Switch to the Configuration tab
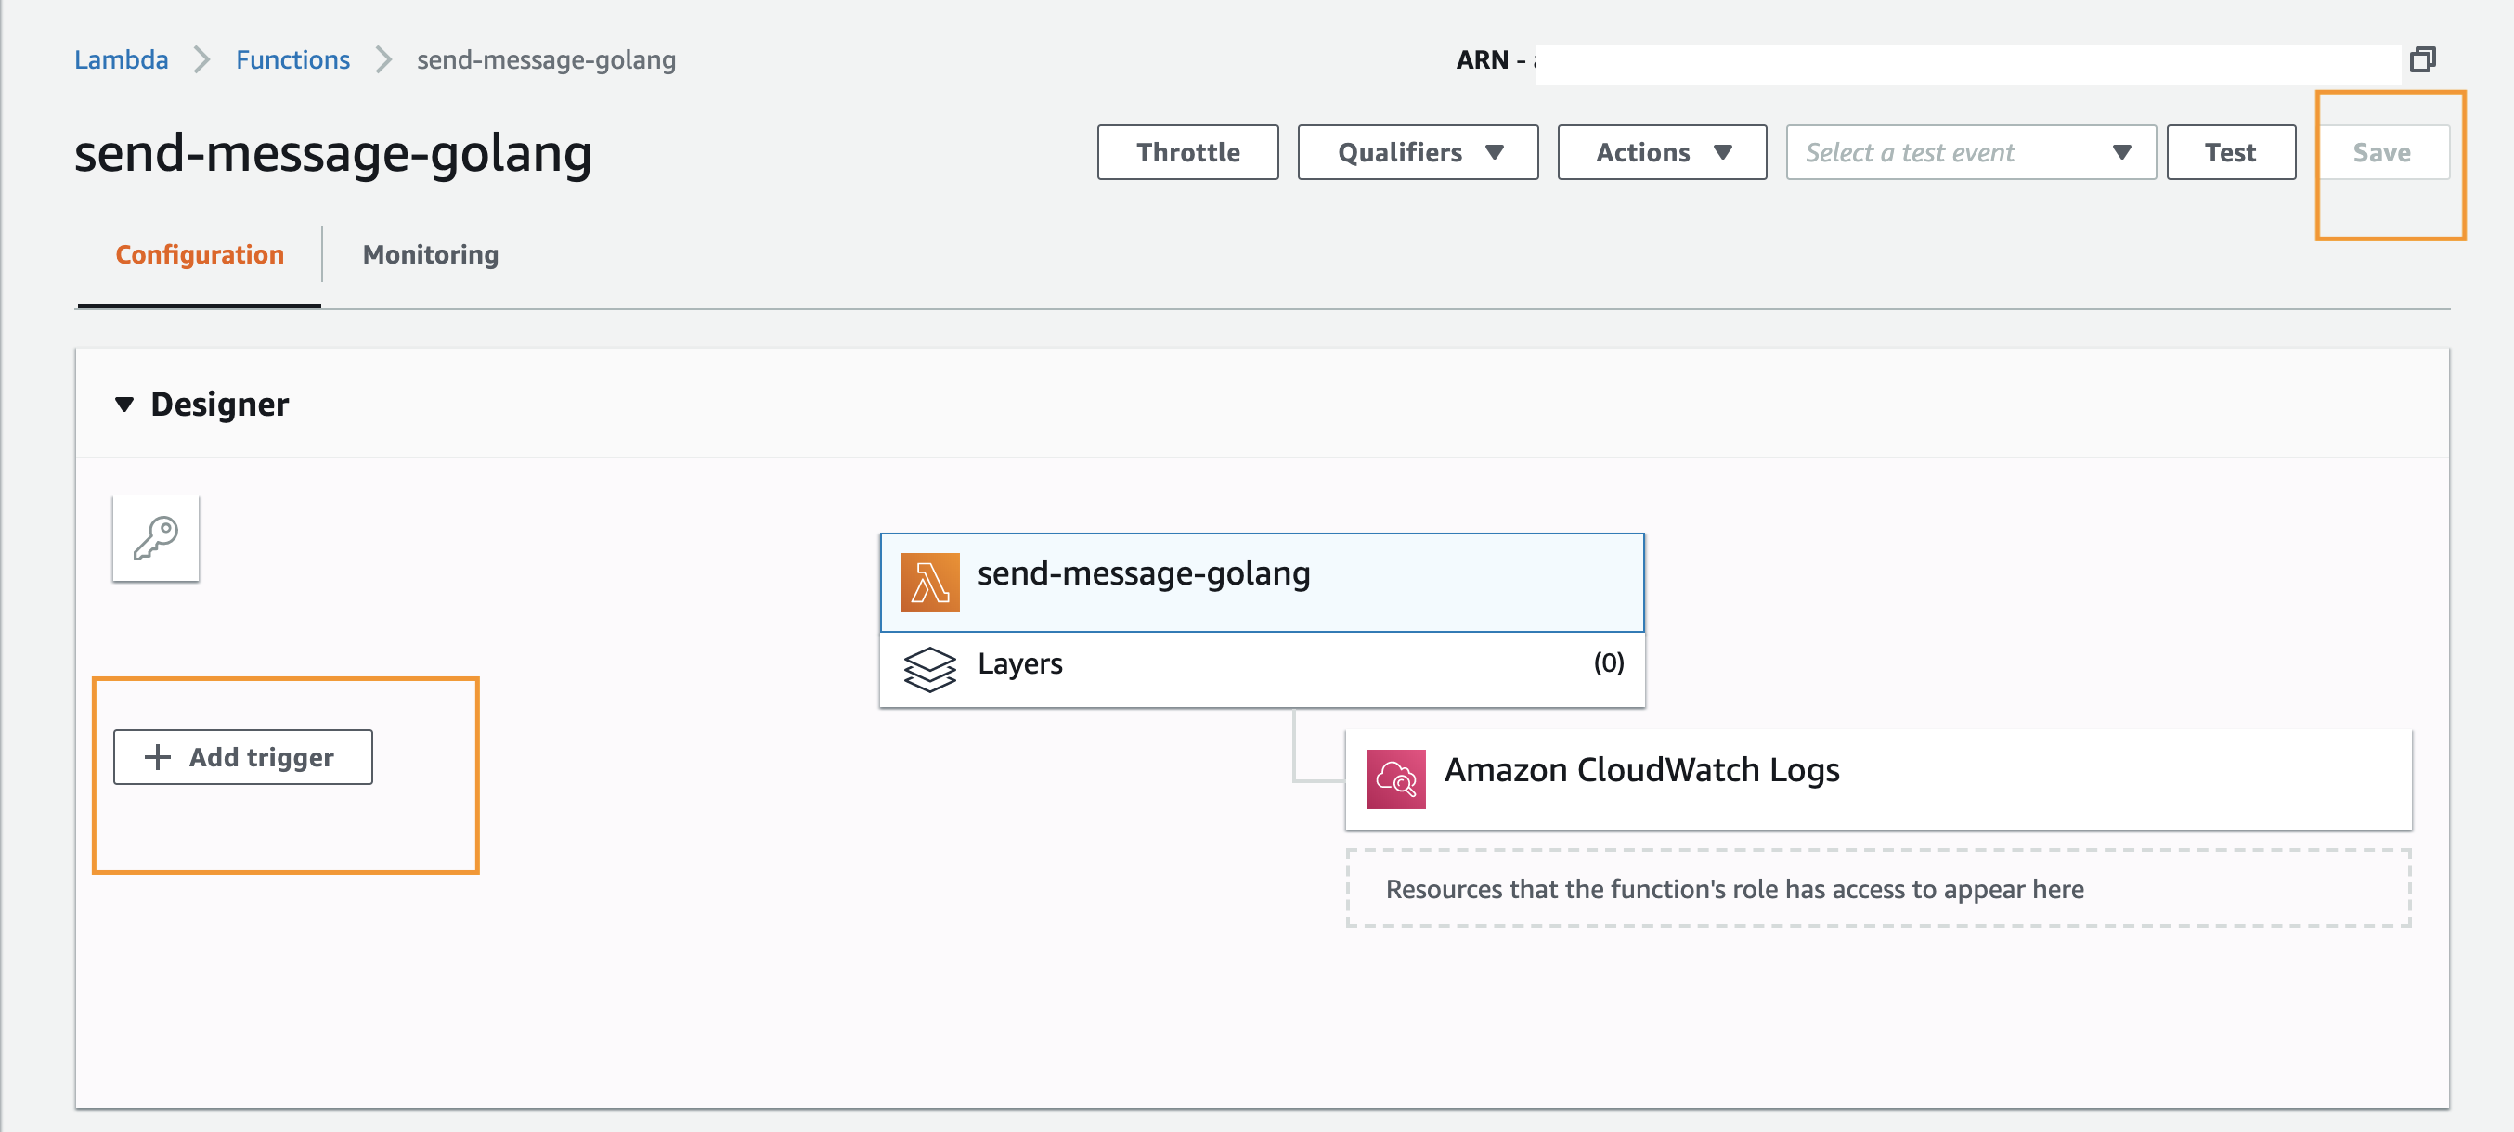 [201, 254]
